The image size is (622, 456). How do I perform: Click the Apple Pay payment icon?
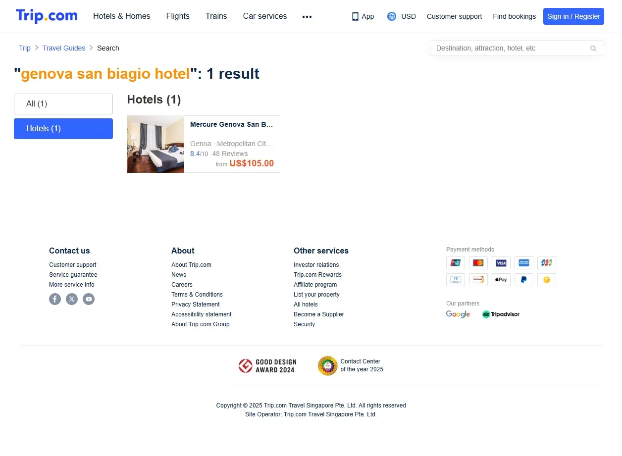[501, 280]
